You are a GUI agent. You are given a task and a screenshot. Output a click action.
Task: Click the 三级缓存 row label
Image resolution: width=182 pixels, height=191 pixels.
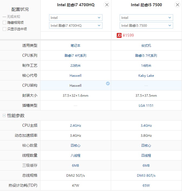coord(30,165)
